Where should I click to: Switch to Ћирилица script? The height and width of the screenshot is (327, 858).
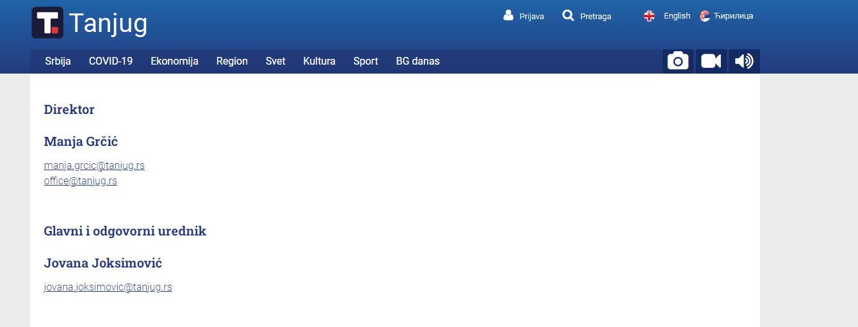pos(734,16)
